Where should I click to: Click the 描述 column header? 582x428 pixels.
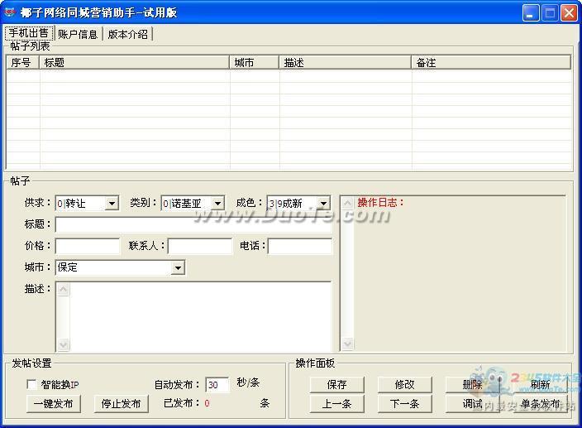tap(345, 62)
